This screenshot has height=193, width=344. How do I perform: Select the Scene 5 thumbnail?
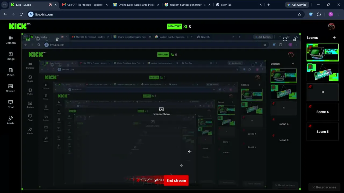pos(322,132)
